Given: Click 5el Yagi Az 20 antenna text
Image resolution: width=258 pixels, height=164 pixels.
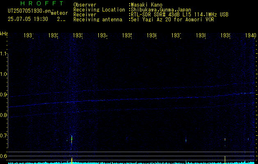Looking at the screenshot, I should [171, 20].
